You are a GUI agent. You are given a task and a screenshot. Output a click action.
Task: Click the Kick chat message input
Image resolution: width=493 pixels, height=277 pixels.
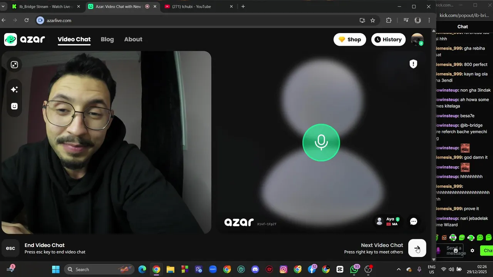pyautogui.click(x=449, y=250)
